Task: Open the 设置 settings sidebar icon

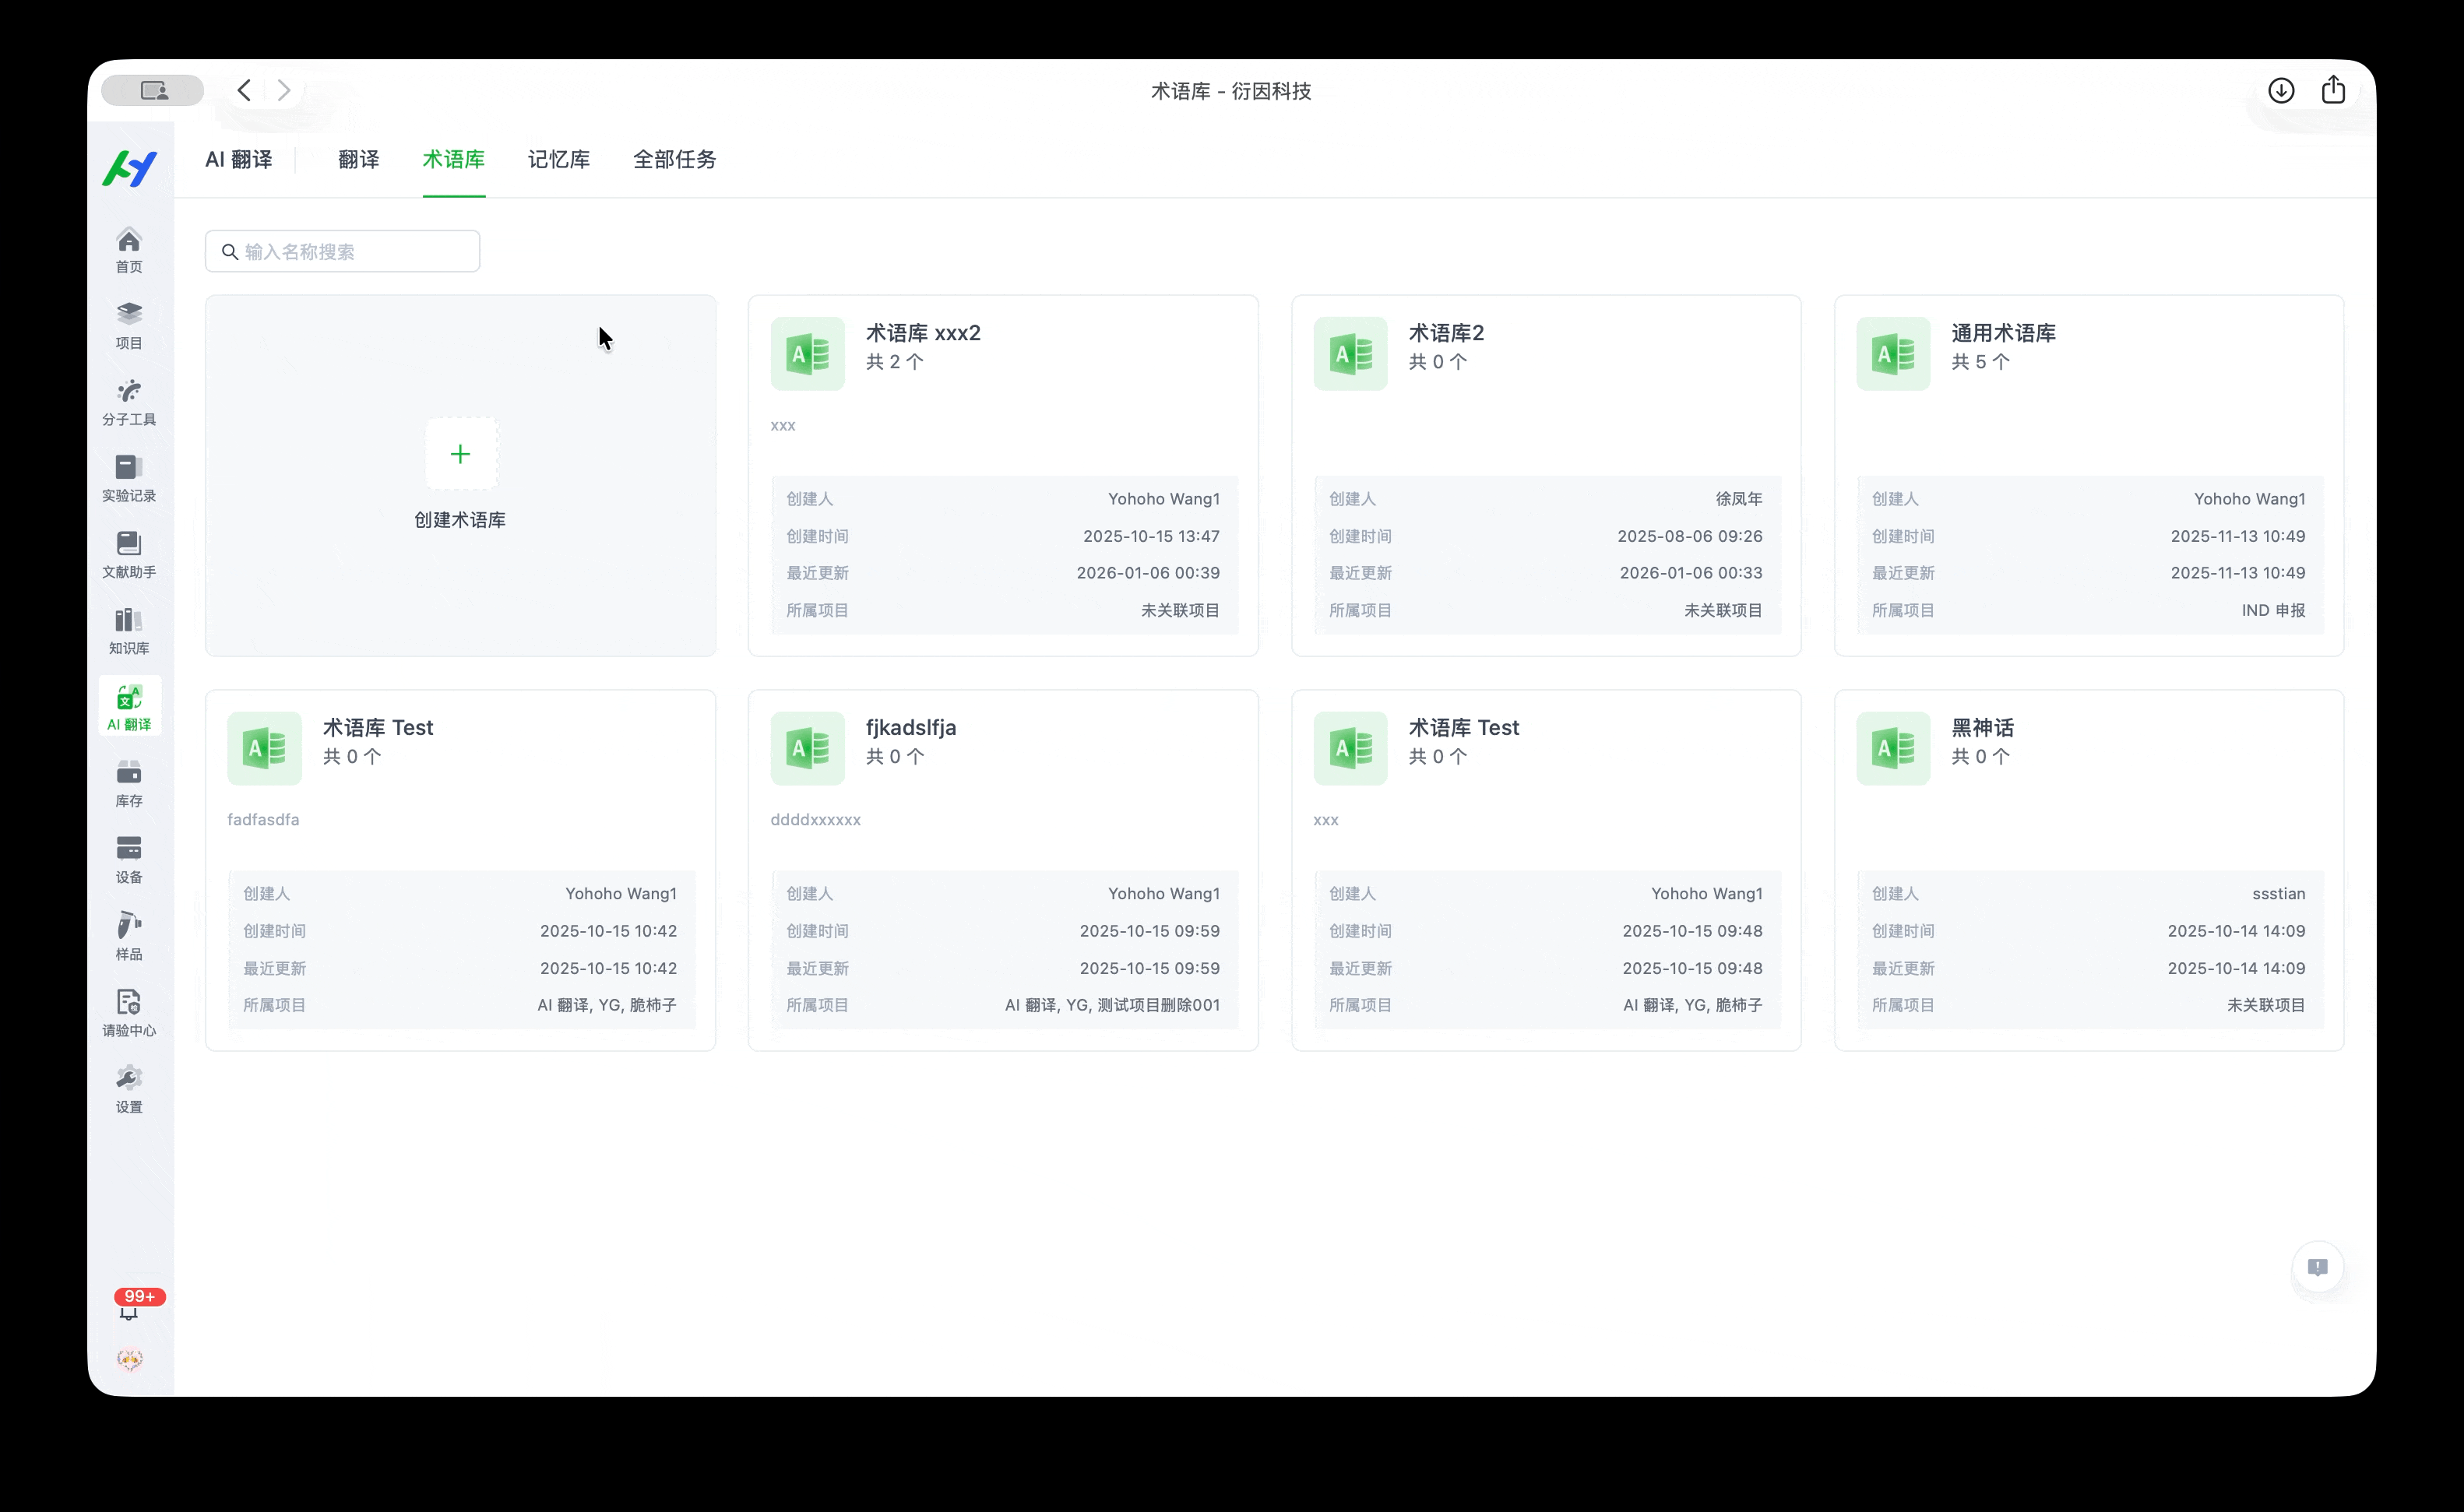Action: pyautogui.click(x=129, y=1089)
